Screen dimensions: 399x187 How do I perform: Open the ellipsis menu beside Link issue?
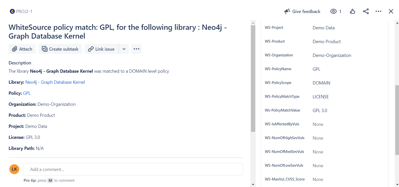[137, 49]
